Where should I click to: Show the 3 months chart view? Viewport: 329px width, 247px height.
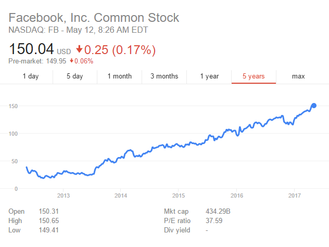(164, 76)
